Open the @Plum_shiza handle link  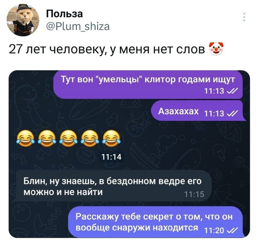pyautogui.click(x=78, y=27)
